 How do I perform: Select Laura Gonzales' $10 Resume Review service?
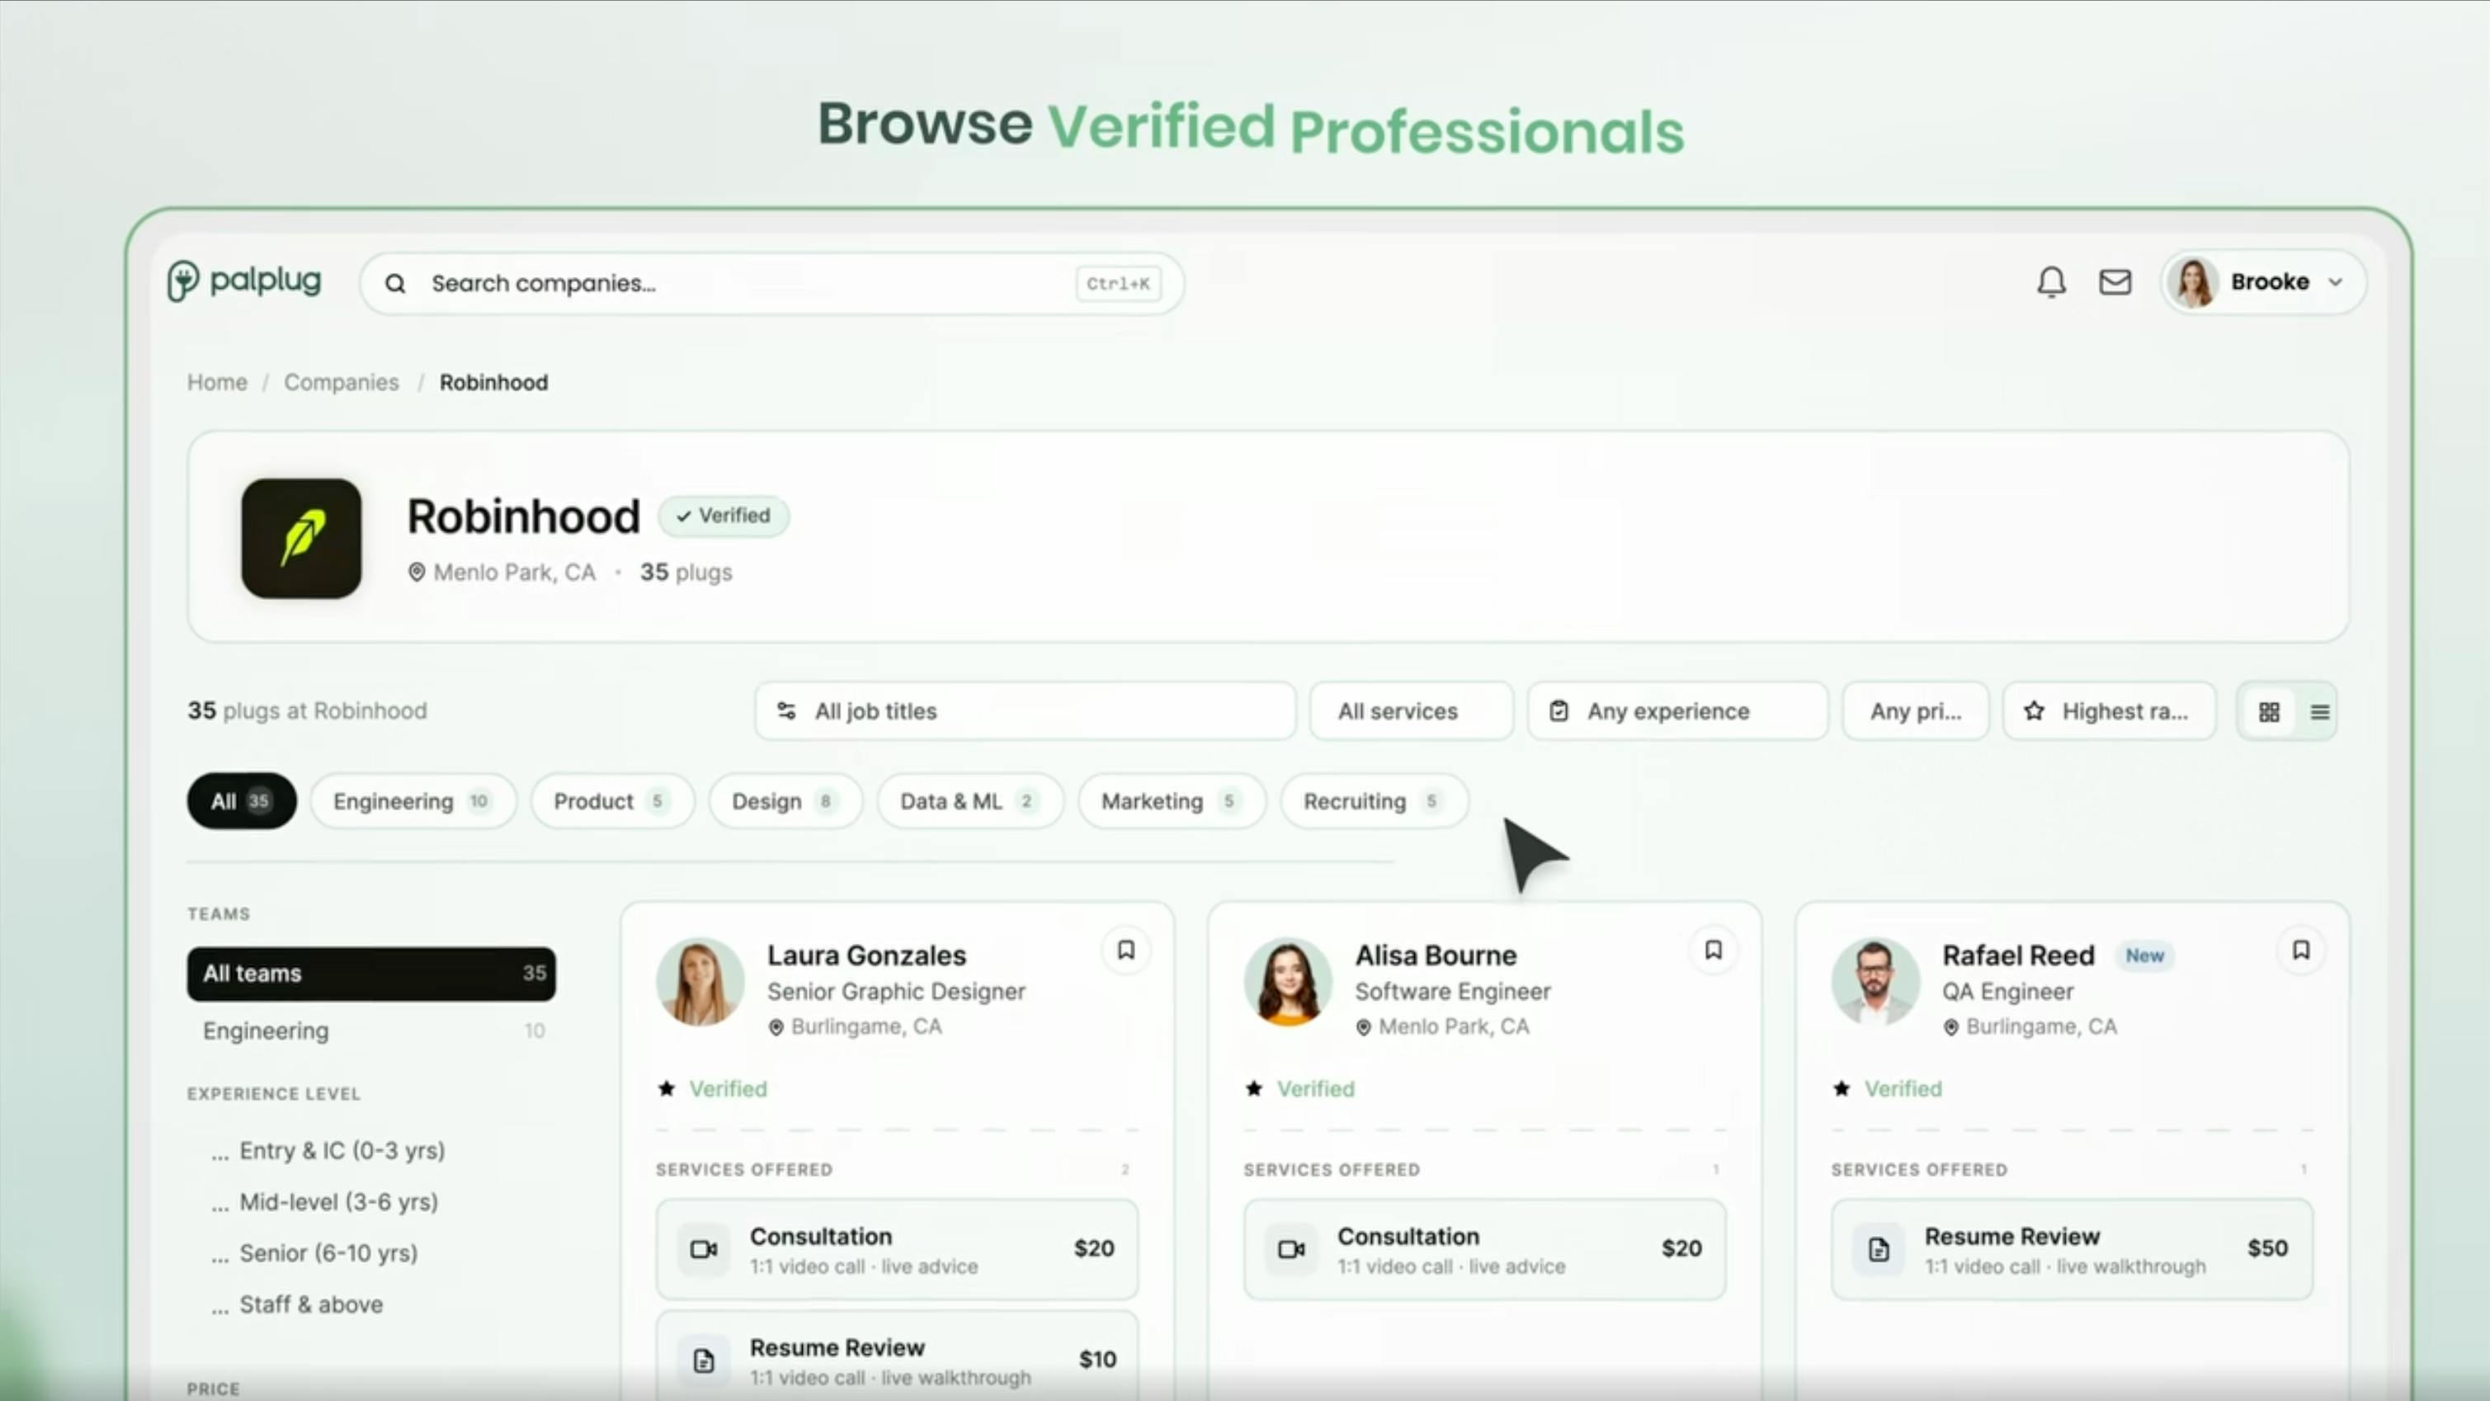pos(897,1356)
